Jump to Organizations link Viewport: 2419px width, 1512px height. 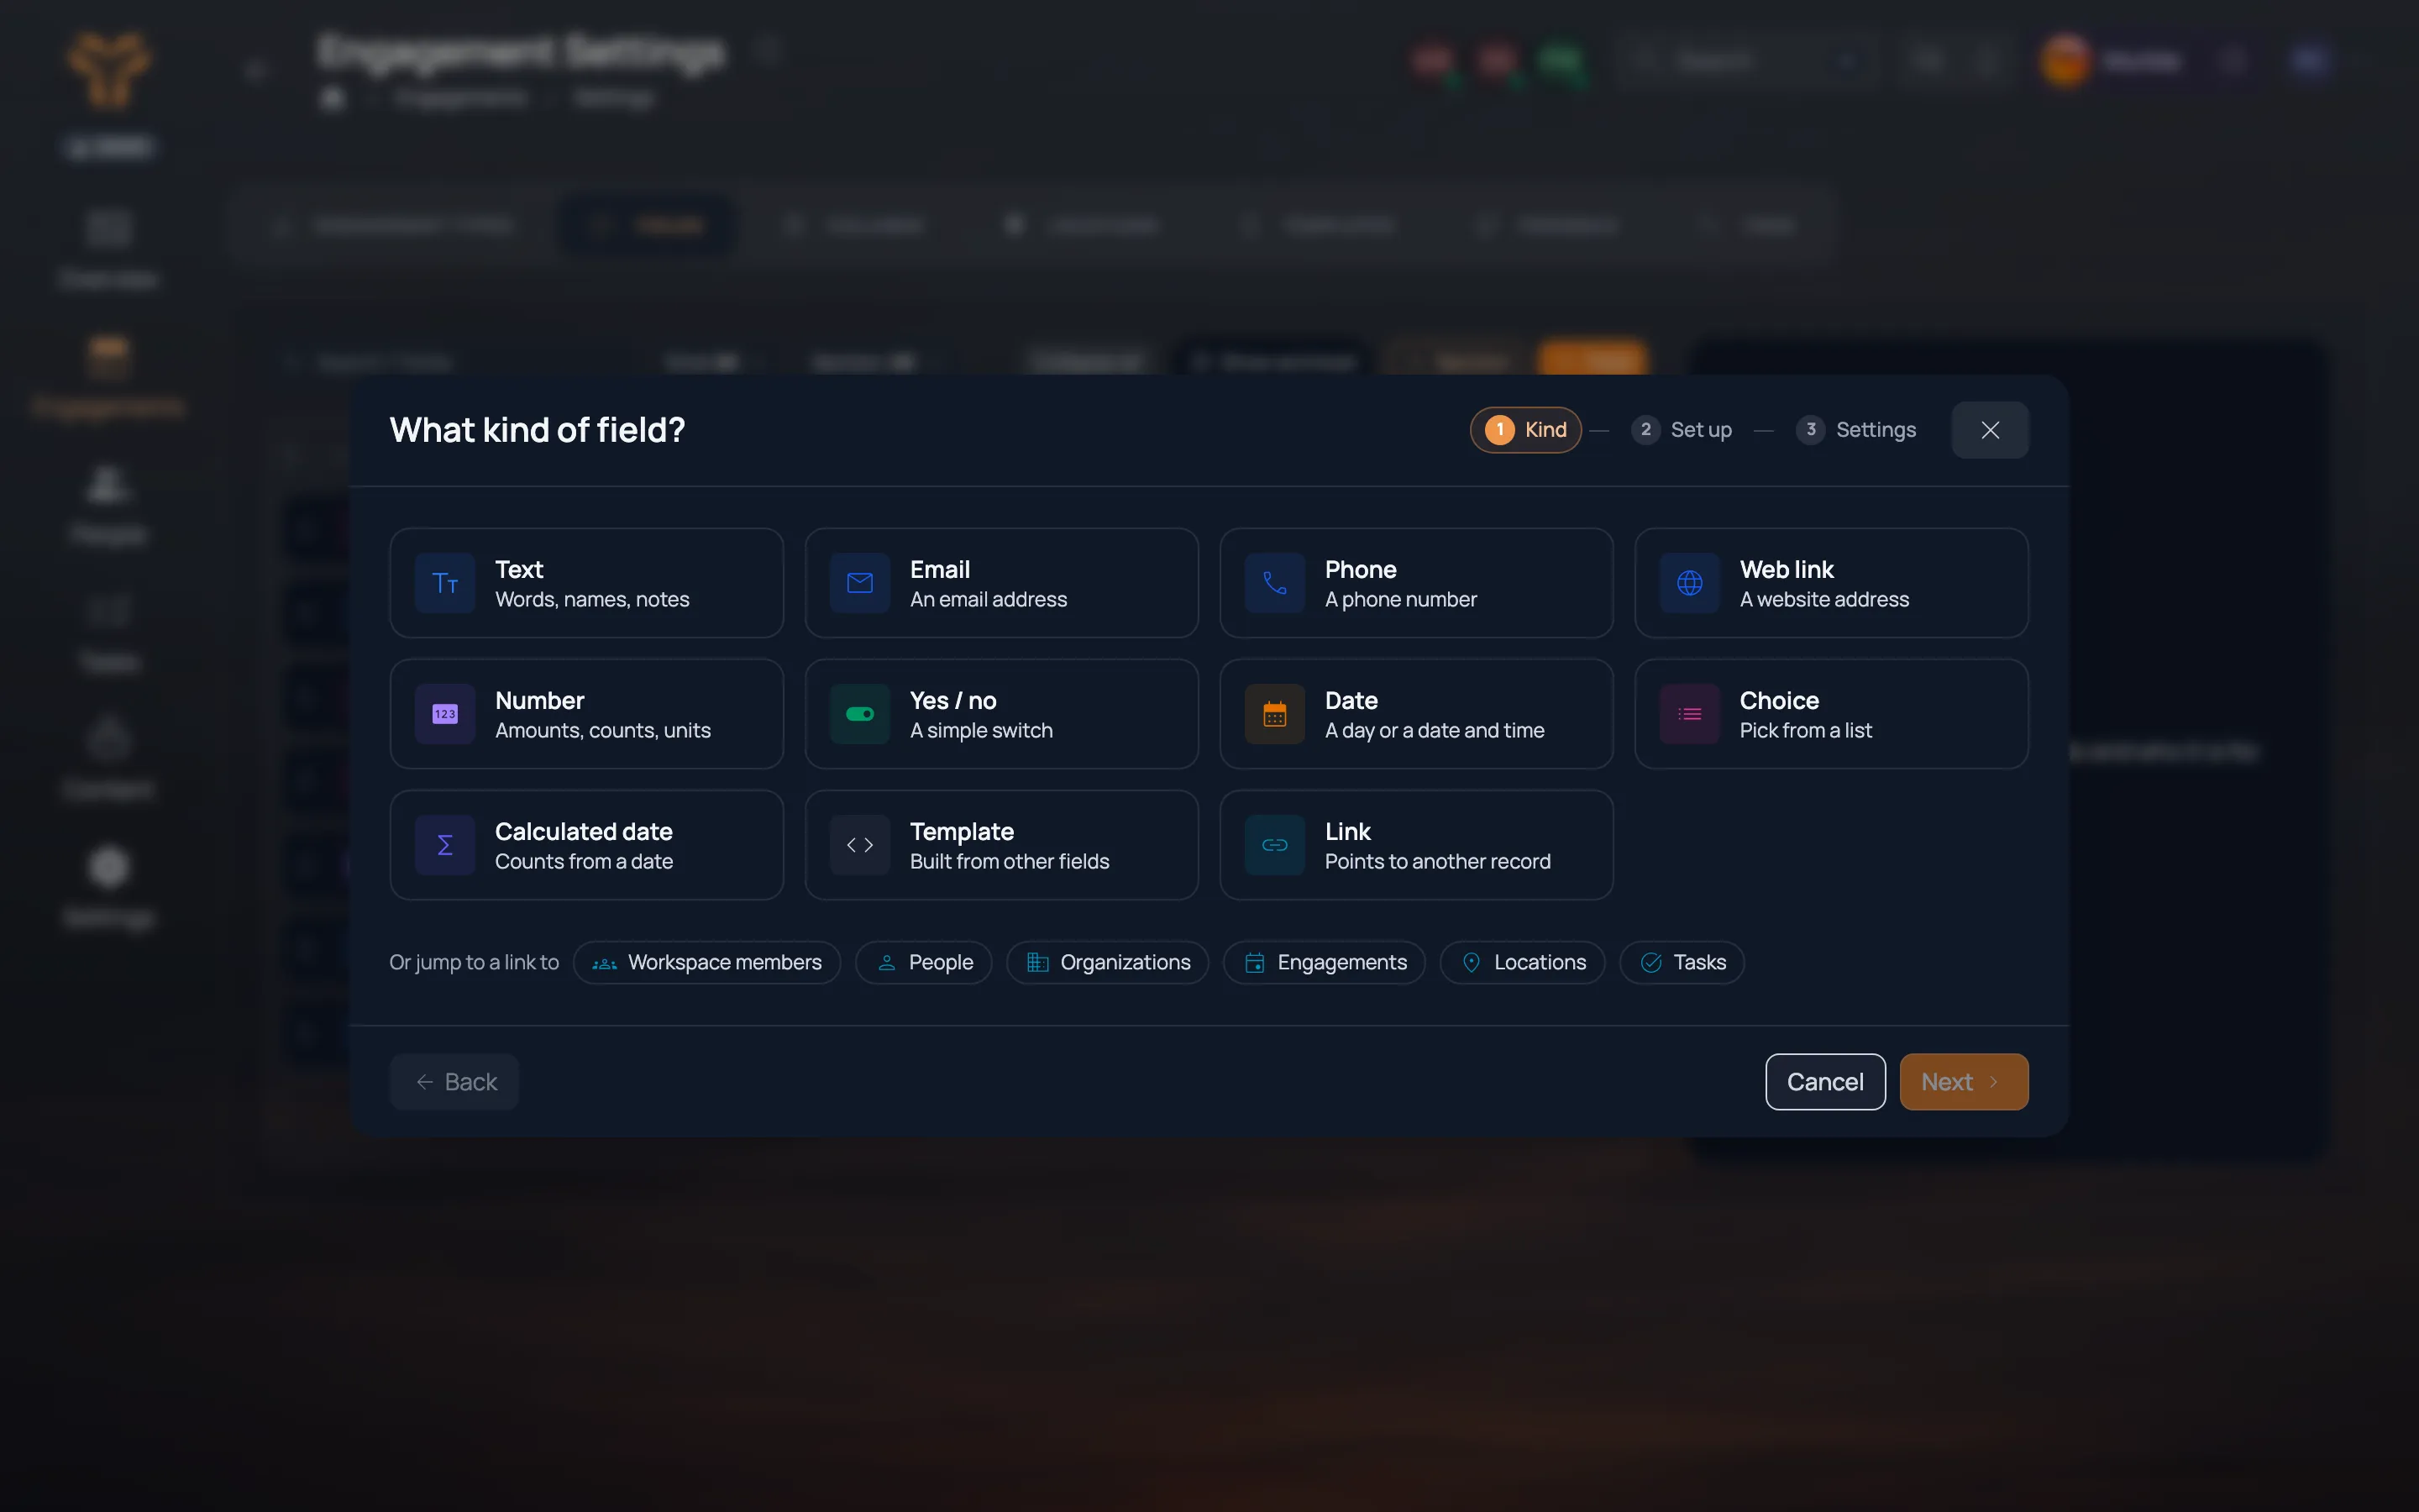click(1108, 962)
